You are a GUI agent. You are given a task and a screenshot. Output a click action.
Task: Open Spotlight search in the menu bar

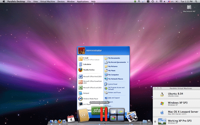pos(196,1)
